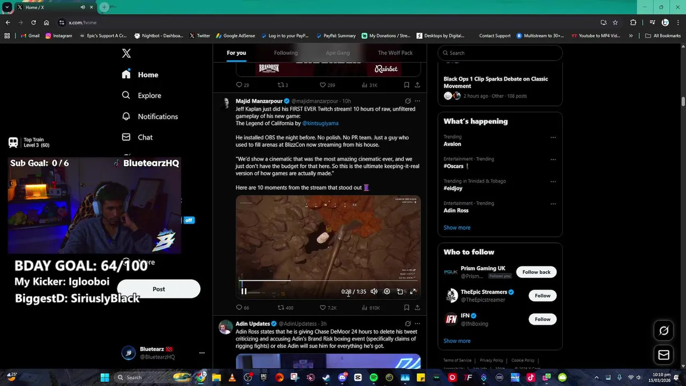Open more options for #eidjoy trend
The width and height of the screenshot is (686, 386).
(553, 182)
